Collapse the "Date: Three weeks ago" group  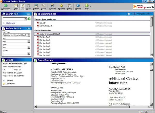pyautogui.click(x=35, y=19)
